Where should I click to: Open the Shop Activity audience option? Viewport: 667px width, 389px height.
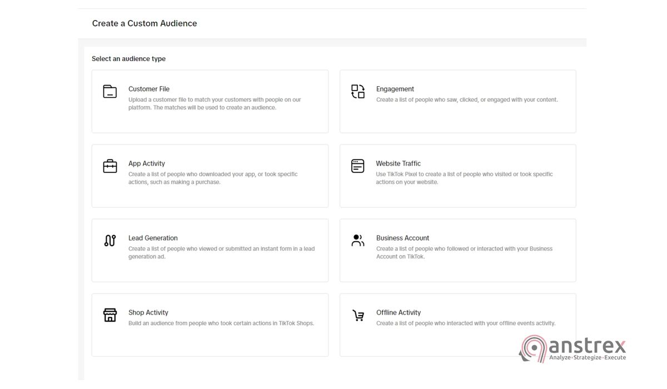(210, 325)
